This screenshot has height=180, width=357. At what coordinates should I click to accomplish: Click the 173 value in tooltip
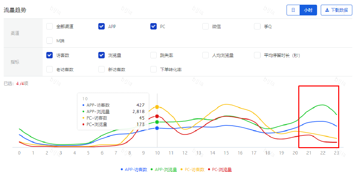[x=141, y=124]
